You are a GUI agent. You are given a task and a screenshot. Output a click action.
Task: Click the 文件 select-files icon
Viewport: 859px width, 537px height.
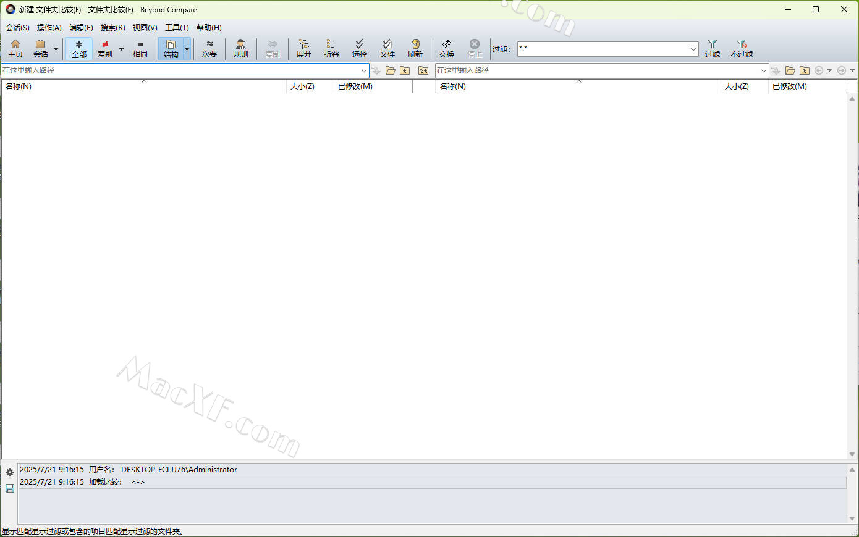click(387, 48)
